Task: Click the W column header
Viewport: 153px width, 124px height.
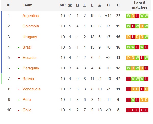Action: 70,5
